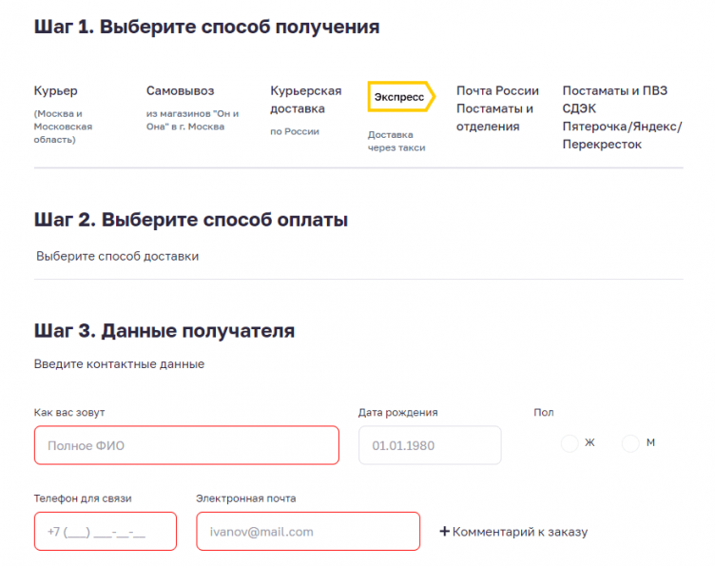The width and height of the screenshot is (715, 566).
Task: Select the Ж gender radio button
Action: point(570,443)
